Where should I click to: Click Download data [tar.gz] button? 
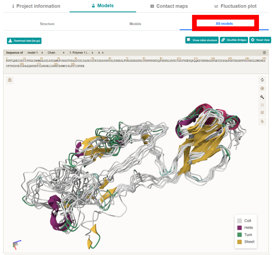coord(24,41)
